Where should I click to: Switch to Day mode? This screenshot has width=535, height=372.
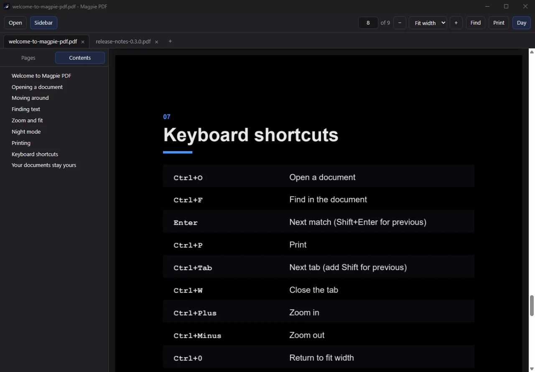point(522,23)
